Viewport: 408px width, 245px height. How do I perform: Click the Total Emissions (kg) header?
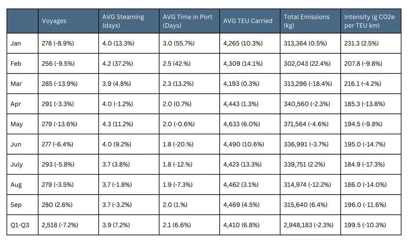tap(306, 21)
